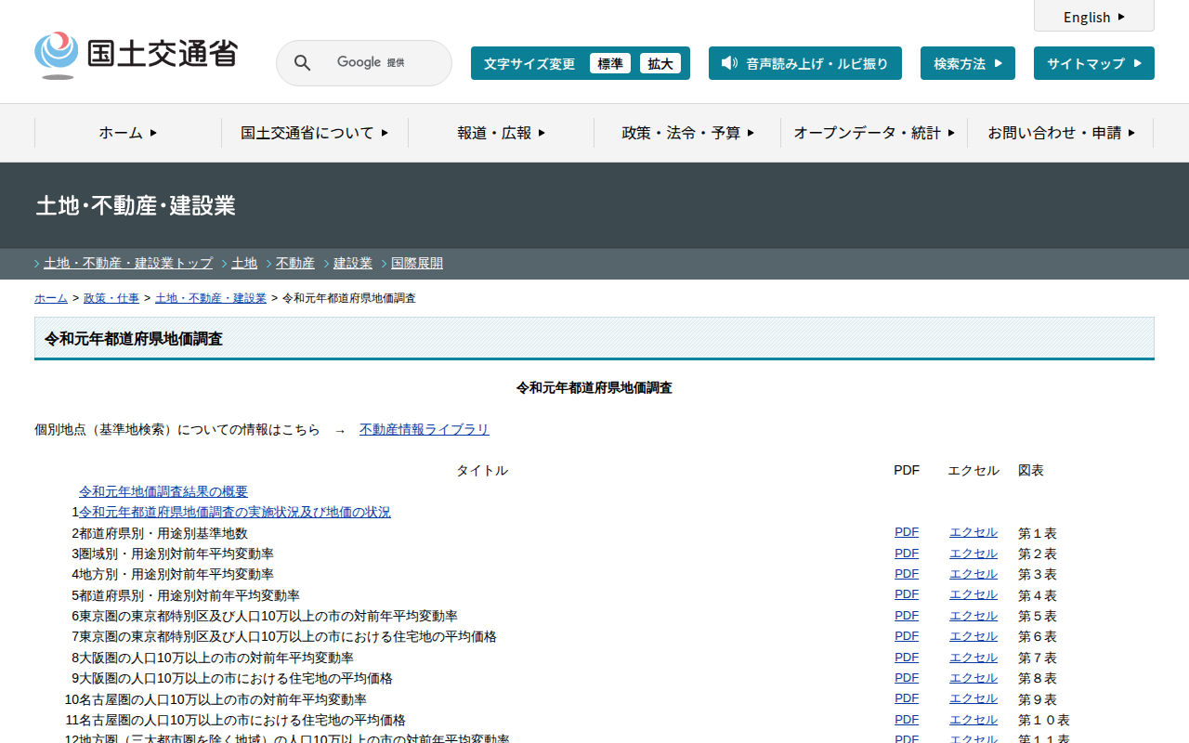Click the 国土交通省 logo

[136, 55]
